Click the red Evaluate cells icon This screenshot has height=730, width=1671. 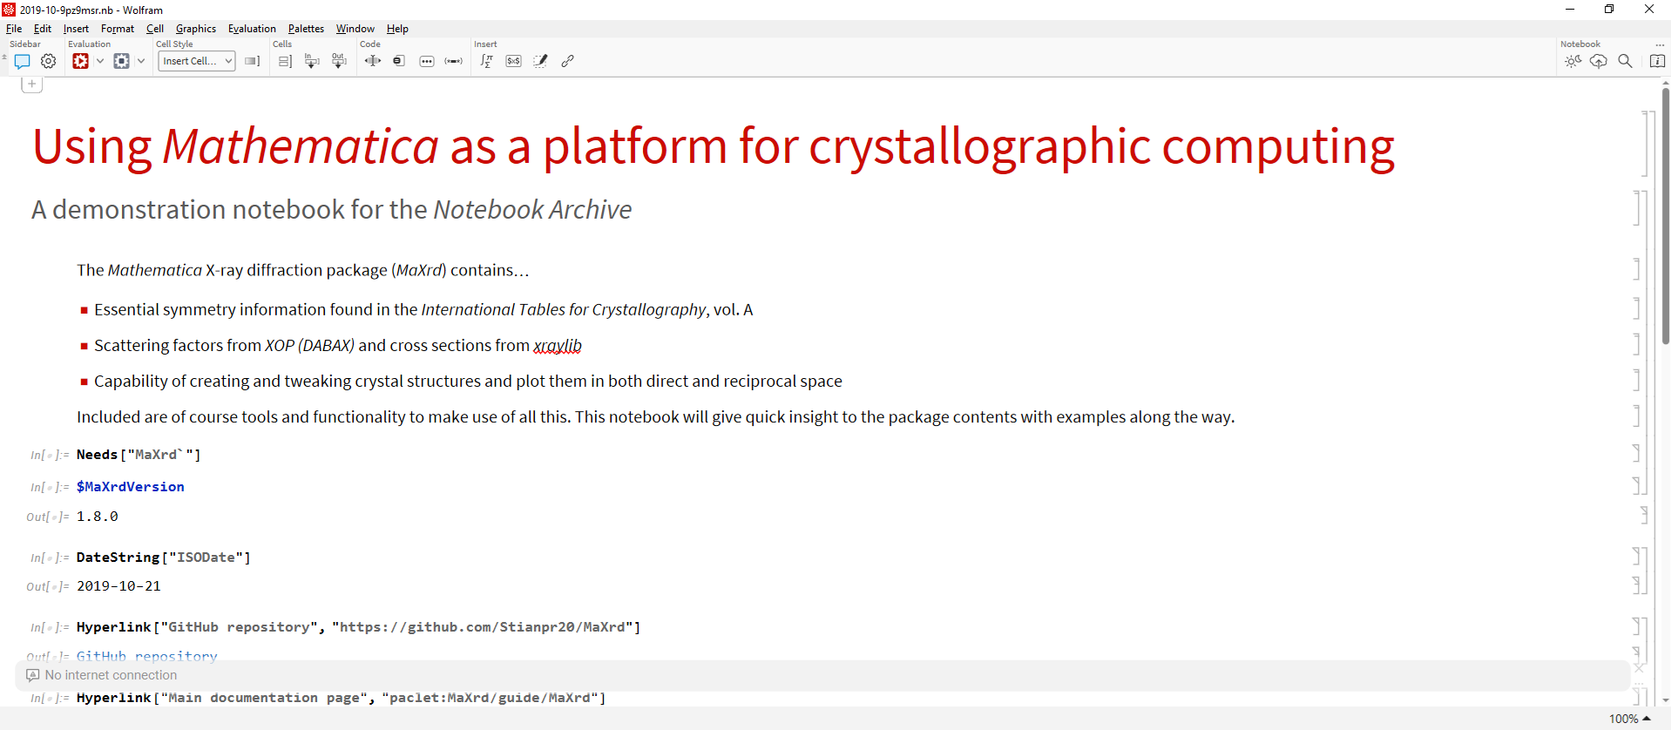[80, 61]
